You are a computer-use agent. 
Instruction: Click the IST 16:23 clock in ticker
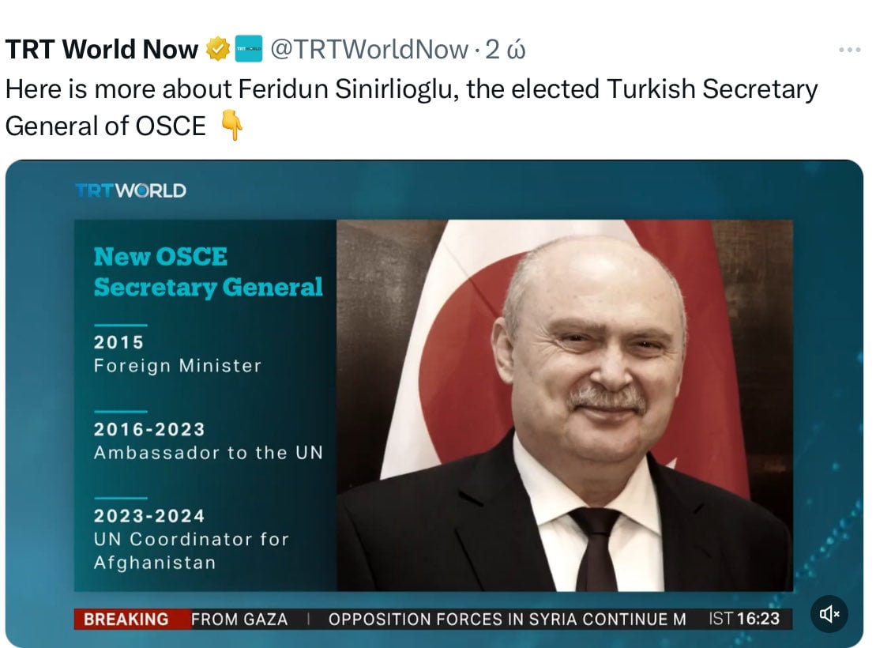pos(744,619)
